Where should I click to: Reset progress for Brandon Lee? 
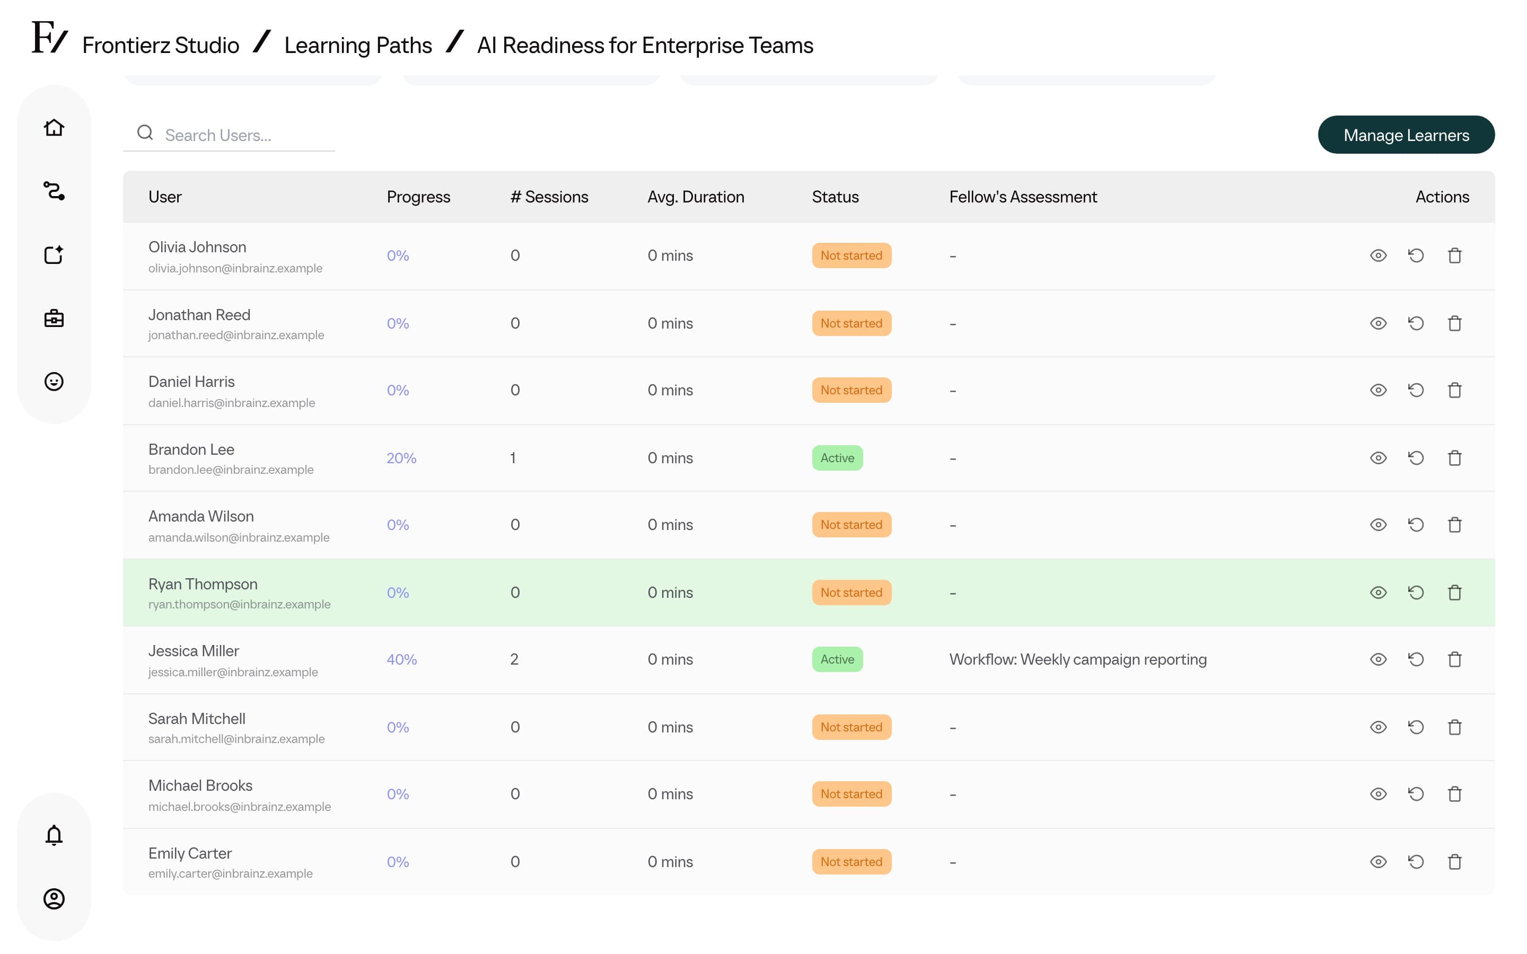(x=1416, y=457)
